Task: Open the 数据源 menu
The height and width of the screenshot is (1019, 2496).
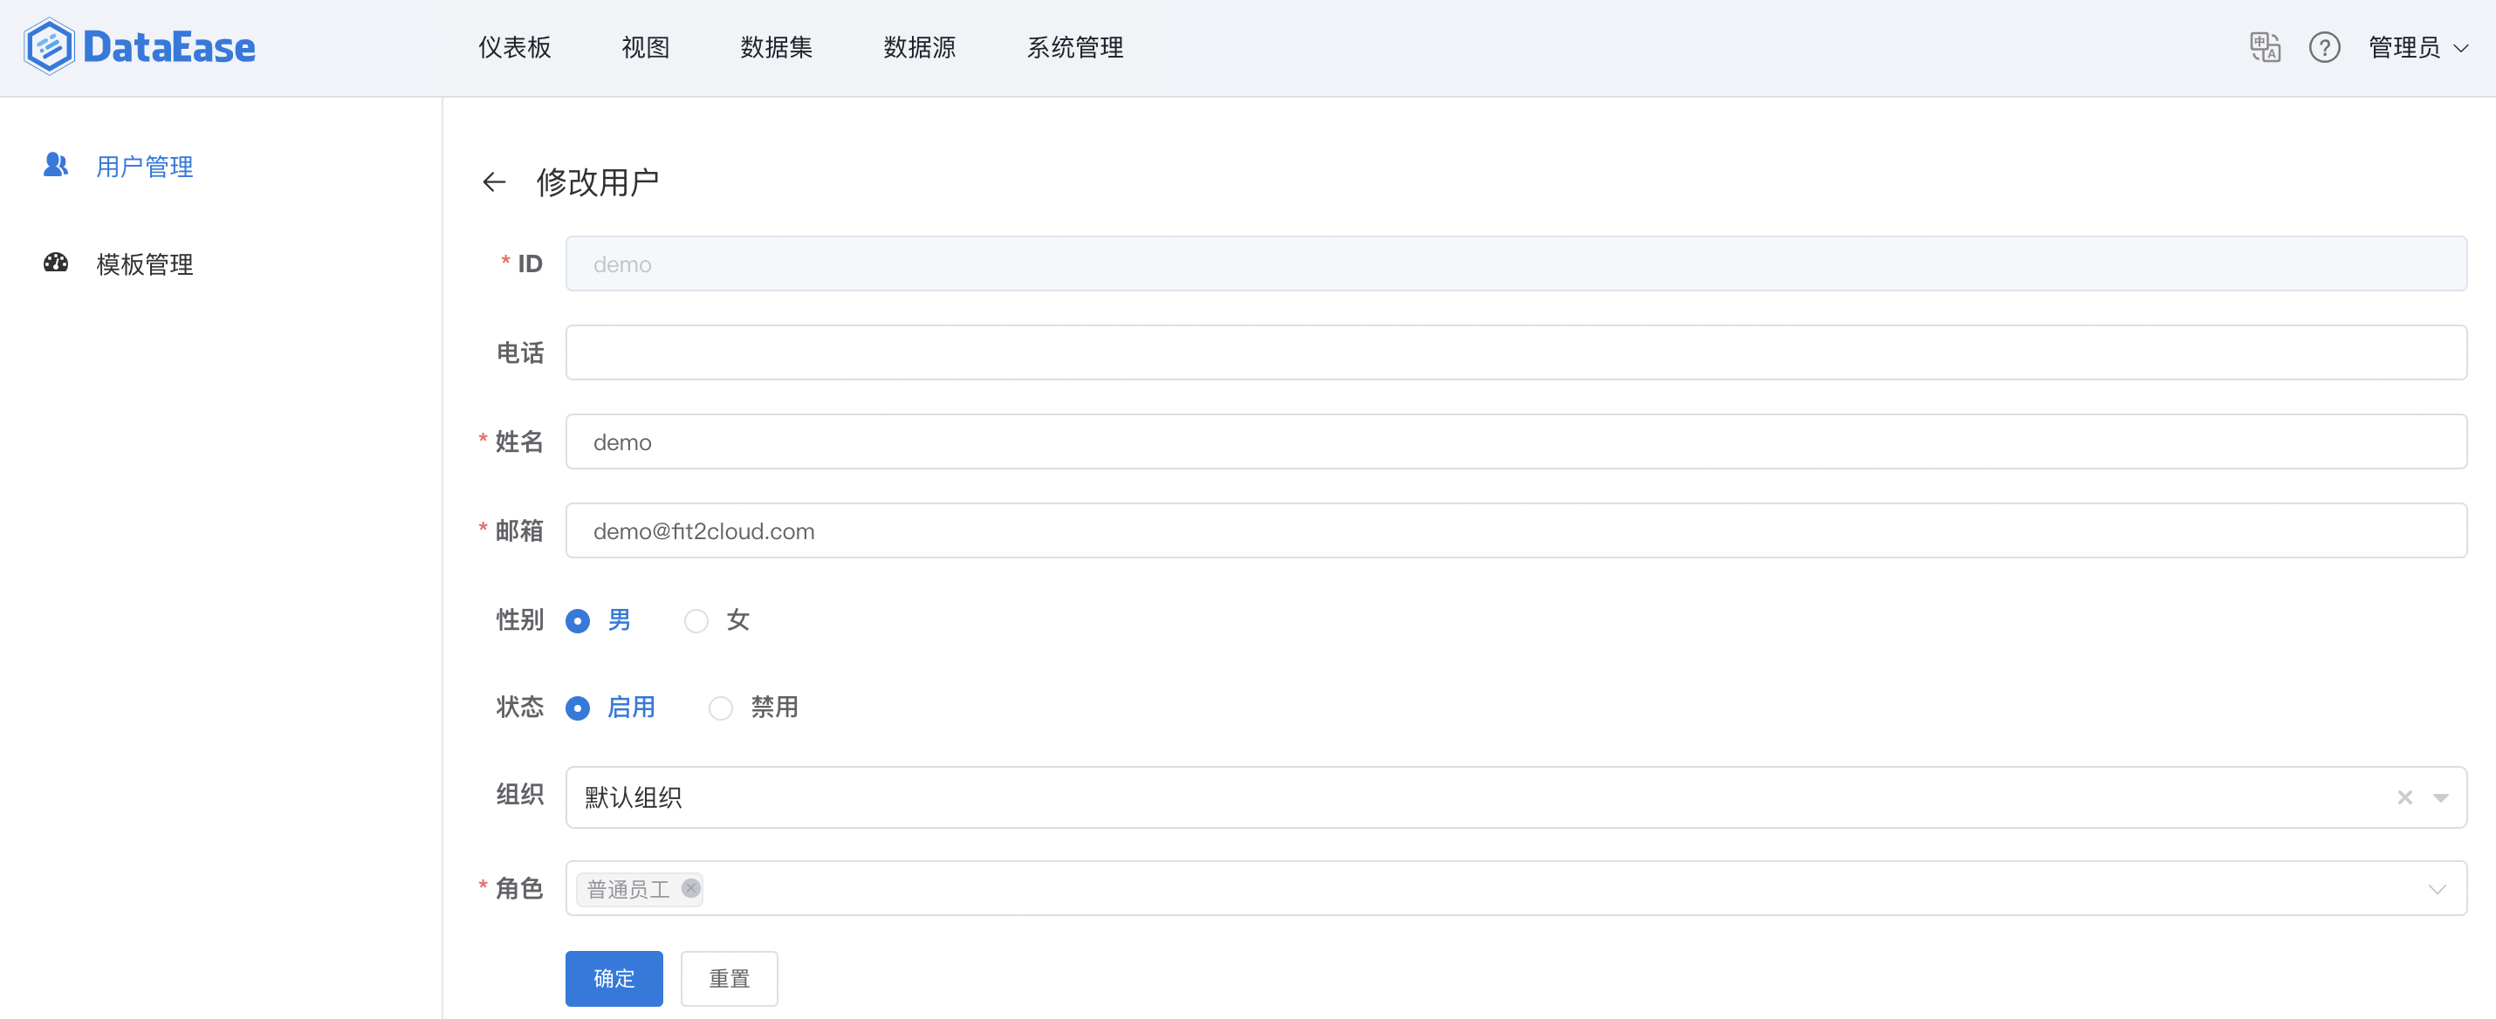Action: click(x=920, y=47)
